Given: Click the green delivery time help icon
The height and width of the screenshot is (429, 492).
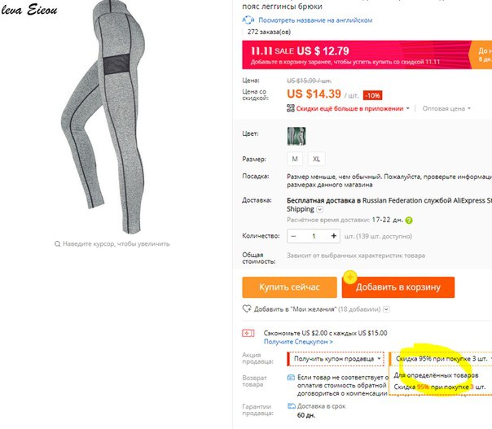Looking at the screenshot, I should (409, 220).
